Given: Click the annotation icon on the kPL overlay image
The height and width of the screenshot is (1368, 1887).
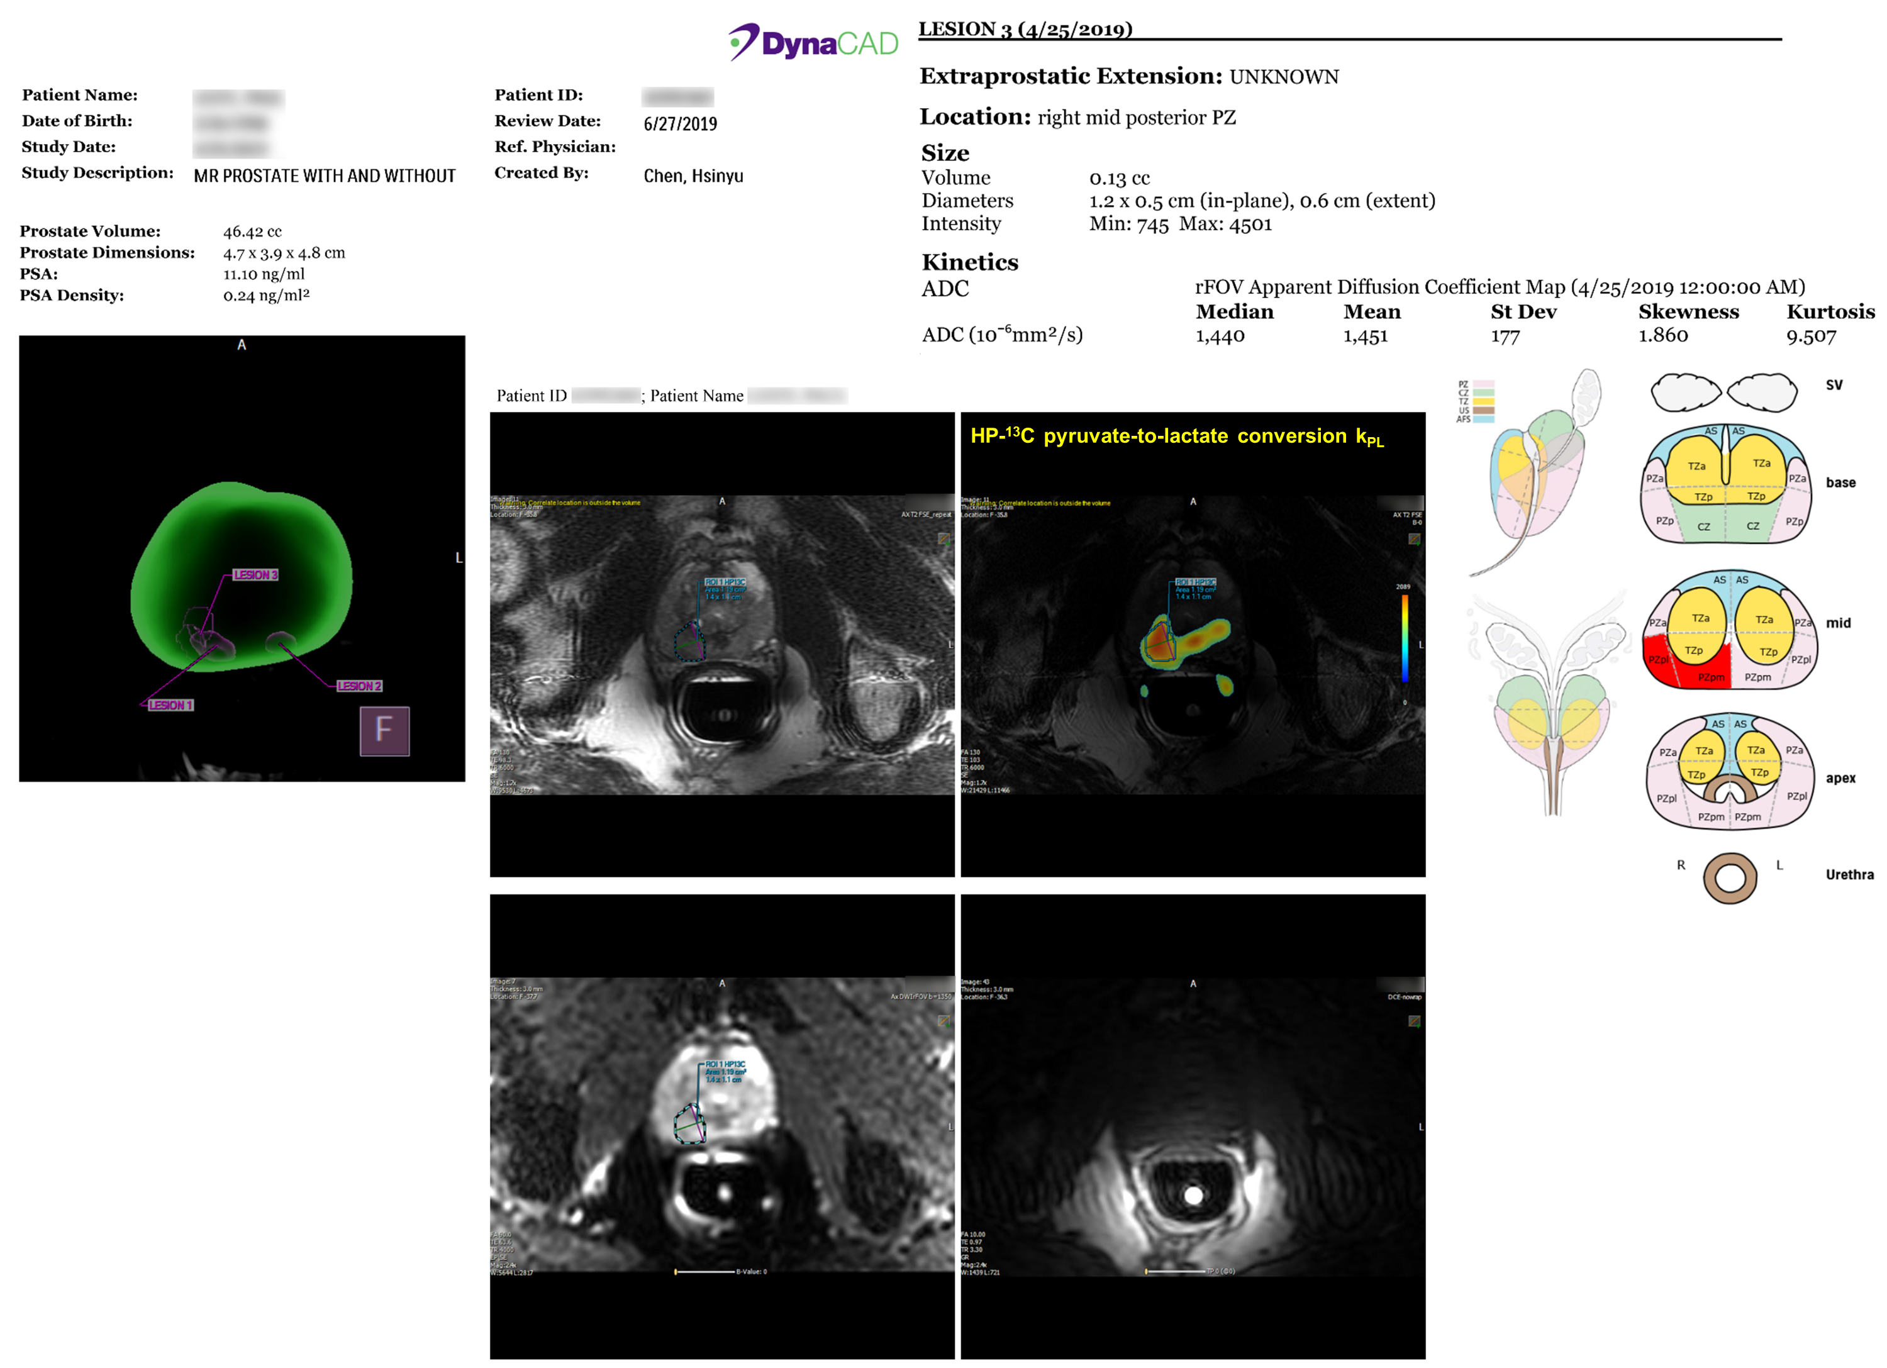Looking at the screenshot, I should pyautogui.click(x=1413, y=539).
